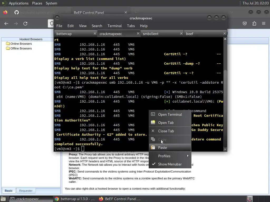Click Firefox's Back arrow button
The height and width of the screenshot is (202, 270).
(6, 23)
